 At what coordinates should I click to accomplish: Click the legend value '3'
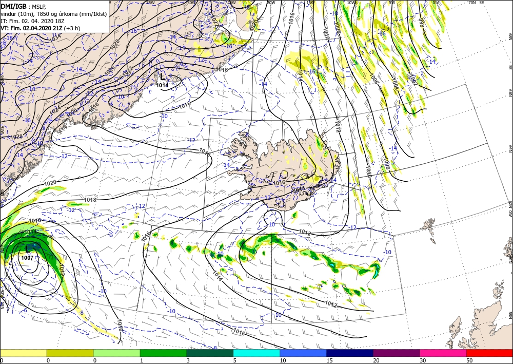[x=188, y=360]
